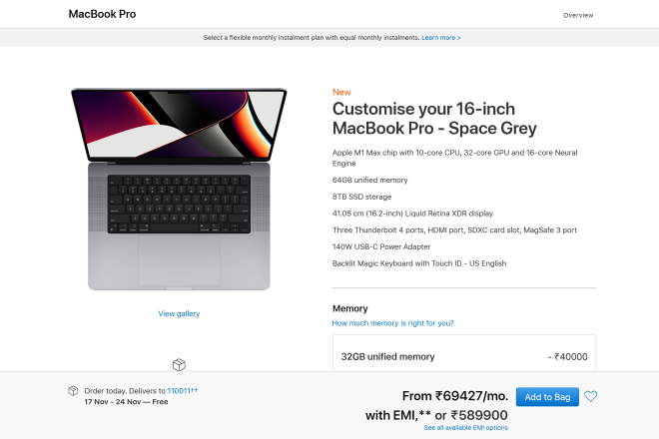Click the ₹589900 total price text
Screen dimensions: 659x439
(x=479, y=415)
